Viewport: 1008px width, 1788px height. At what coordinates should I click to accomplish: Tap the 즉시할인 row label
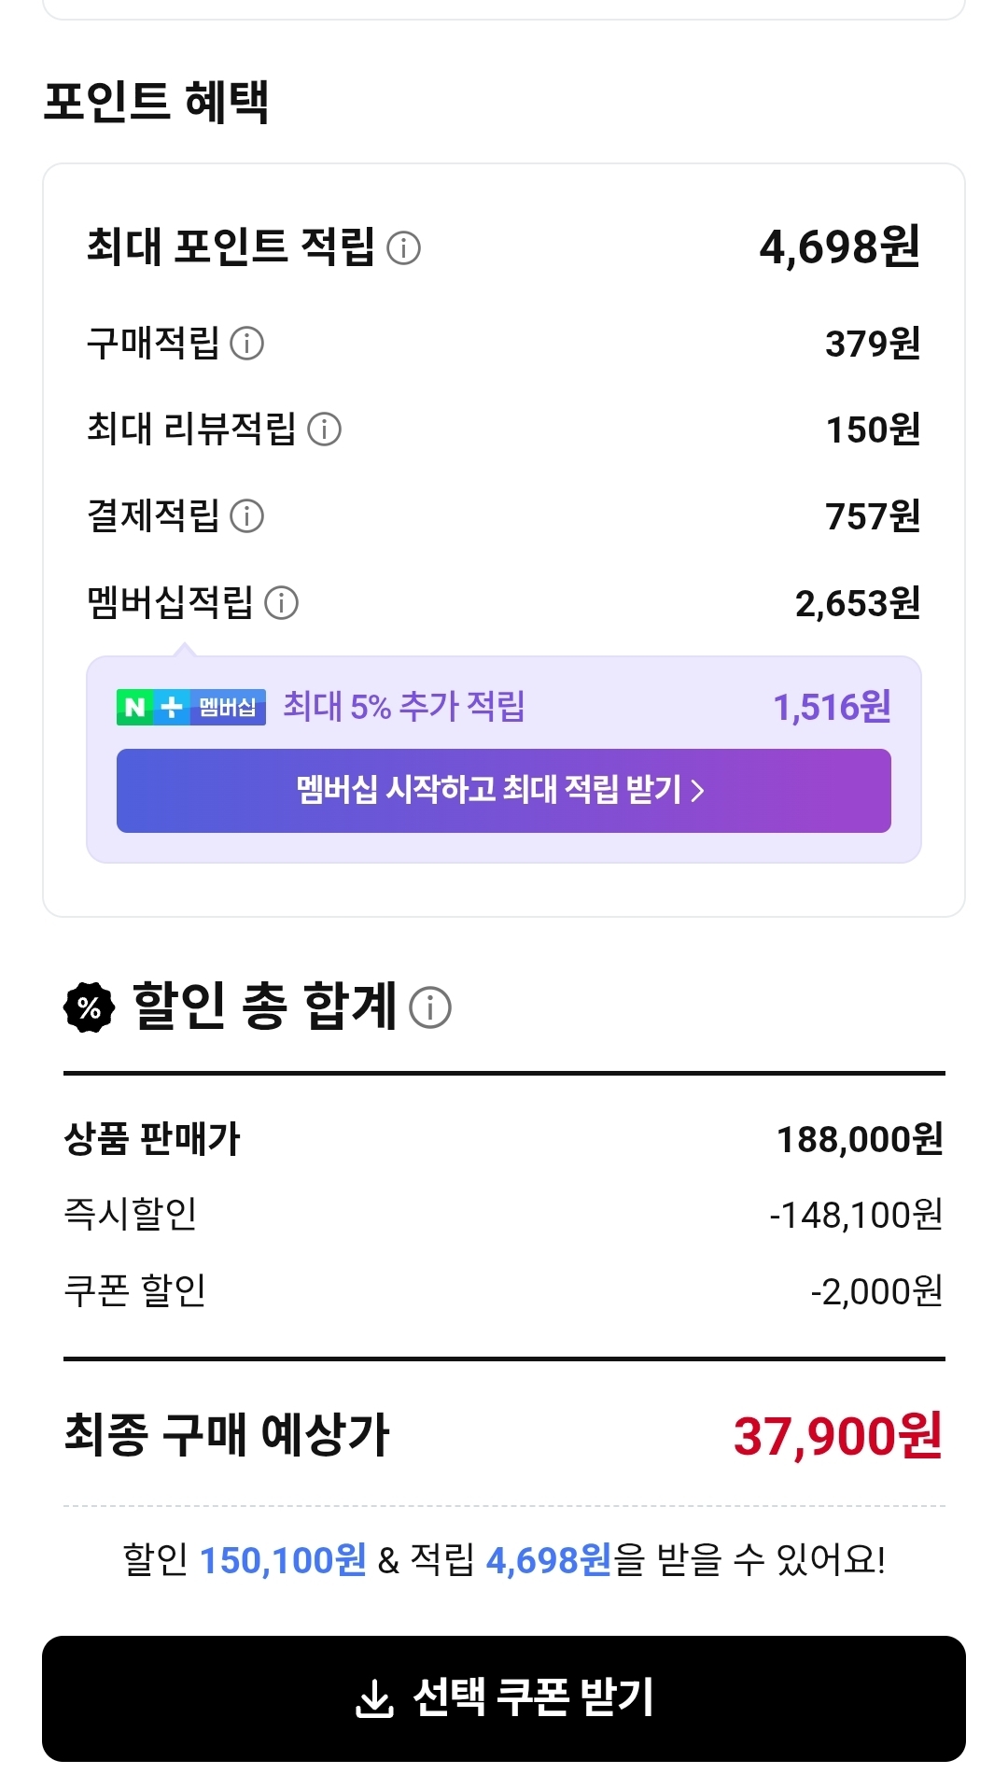click(x=131, y=1214)
